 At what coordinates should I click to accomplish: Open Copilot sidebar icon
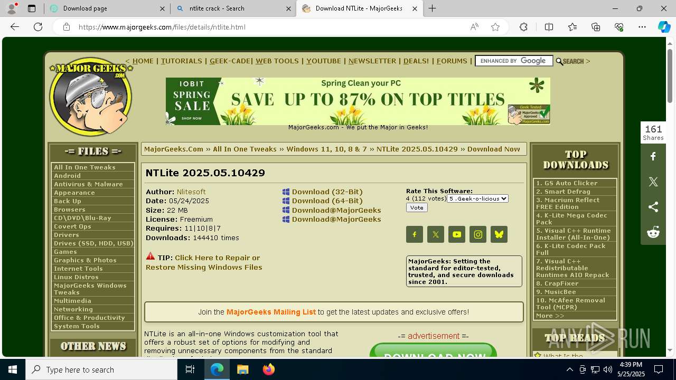[664, 27]
